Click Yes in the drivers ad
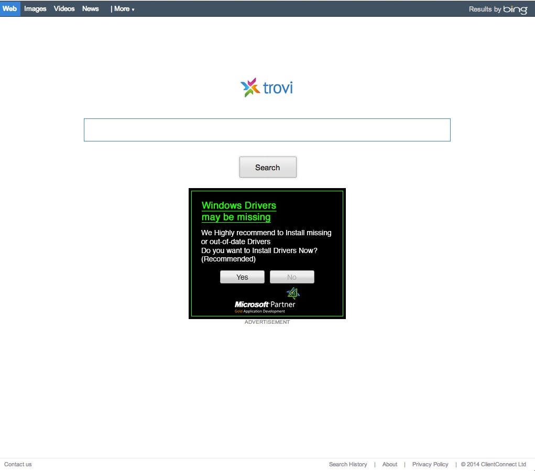The width and height of the screenshot is (535, 471). click(x=242, y=277)
